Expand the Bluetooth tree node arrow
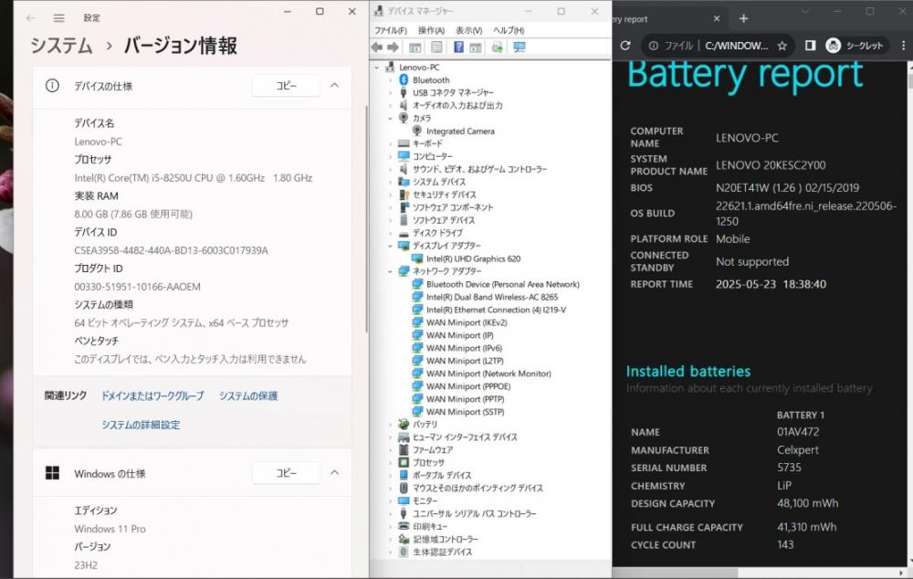Viewport: 913px width, 579px height. [390, 80]
